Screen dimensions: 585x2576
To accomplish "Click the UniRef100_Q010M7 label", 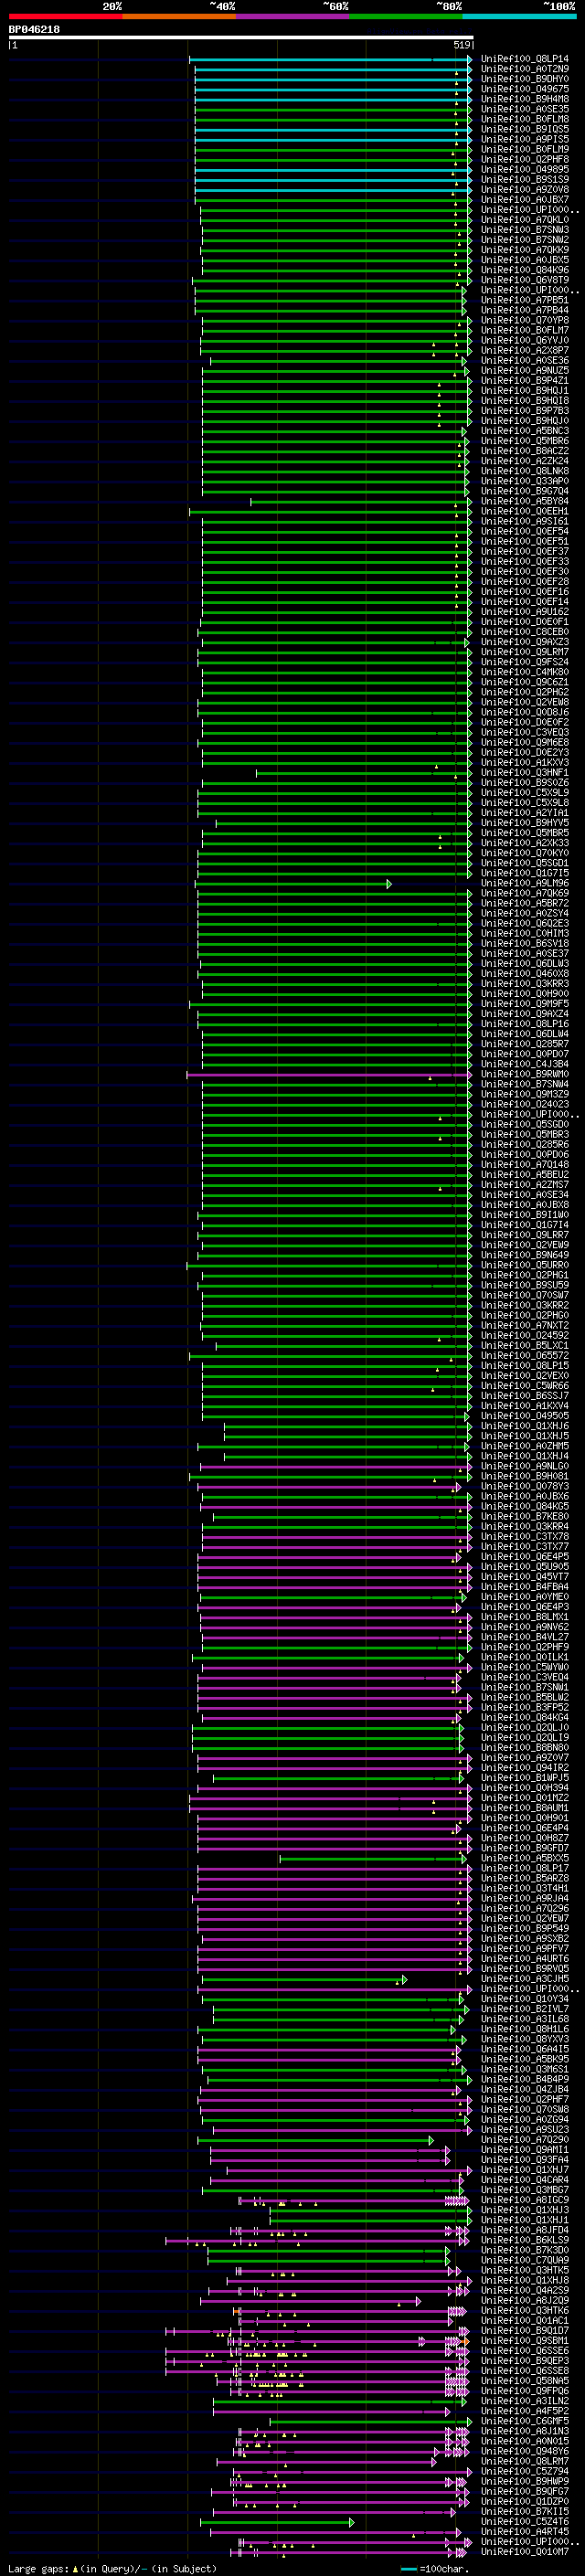I will point(525,2553).
